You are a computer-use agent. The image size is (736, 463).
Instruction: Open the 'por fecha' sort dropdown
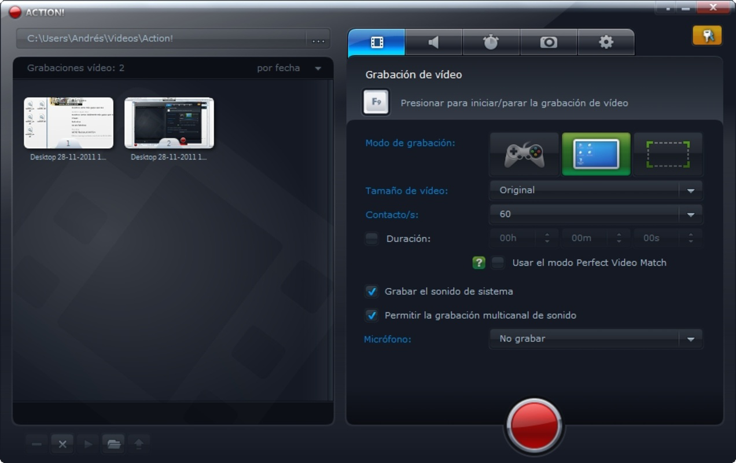[289, 68]
